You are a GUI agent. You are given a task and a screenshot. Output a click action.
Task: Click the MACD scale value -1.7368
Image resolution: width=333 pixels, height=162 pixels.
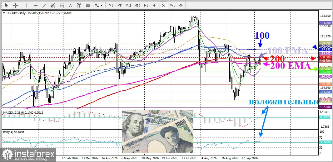tap(325, 126)
